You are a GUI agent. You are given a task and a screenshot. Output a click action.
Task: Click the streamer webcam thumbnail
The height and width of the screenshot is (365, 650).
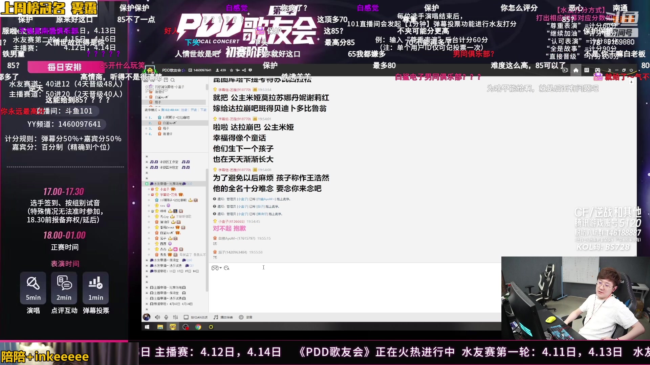(x=576, y=298)
